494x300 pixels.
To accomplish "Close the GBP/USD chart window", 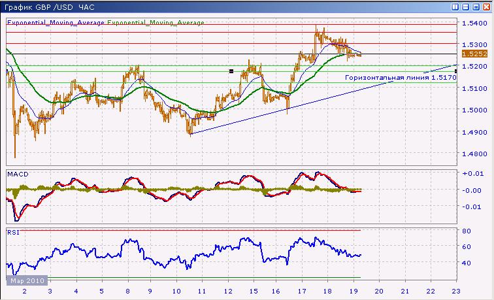I will [486, 7].
